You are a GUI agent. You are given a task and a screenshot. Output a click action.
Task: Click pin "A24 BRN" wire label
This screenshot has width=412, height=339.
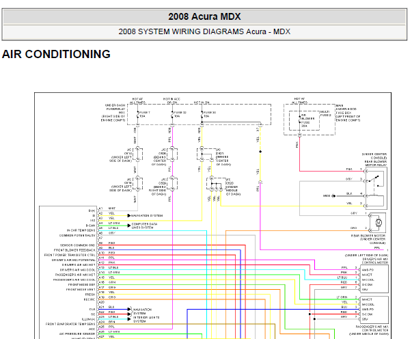click(107, 322)
